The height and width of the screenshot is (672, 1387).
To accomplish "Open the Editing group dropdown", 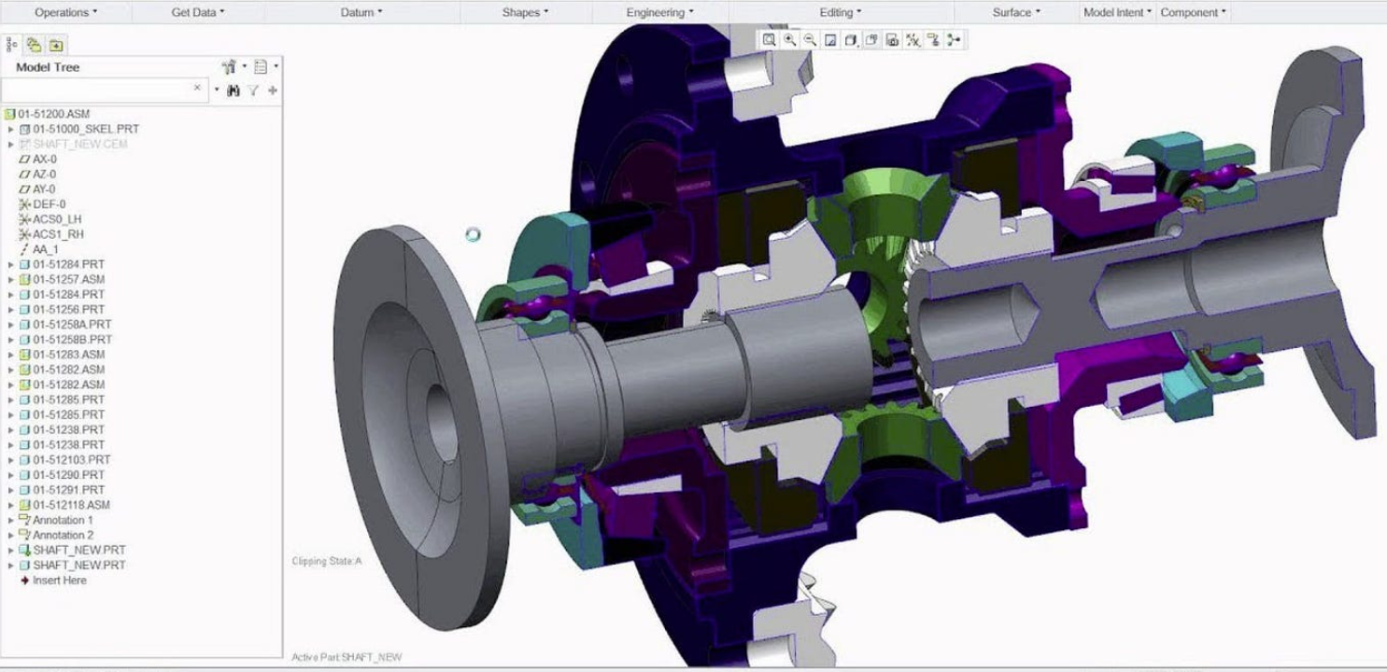I will click(841, 12).
